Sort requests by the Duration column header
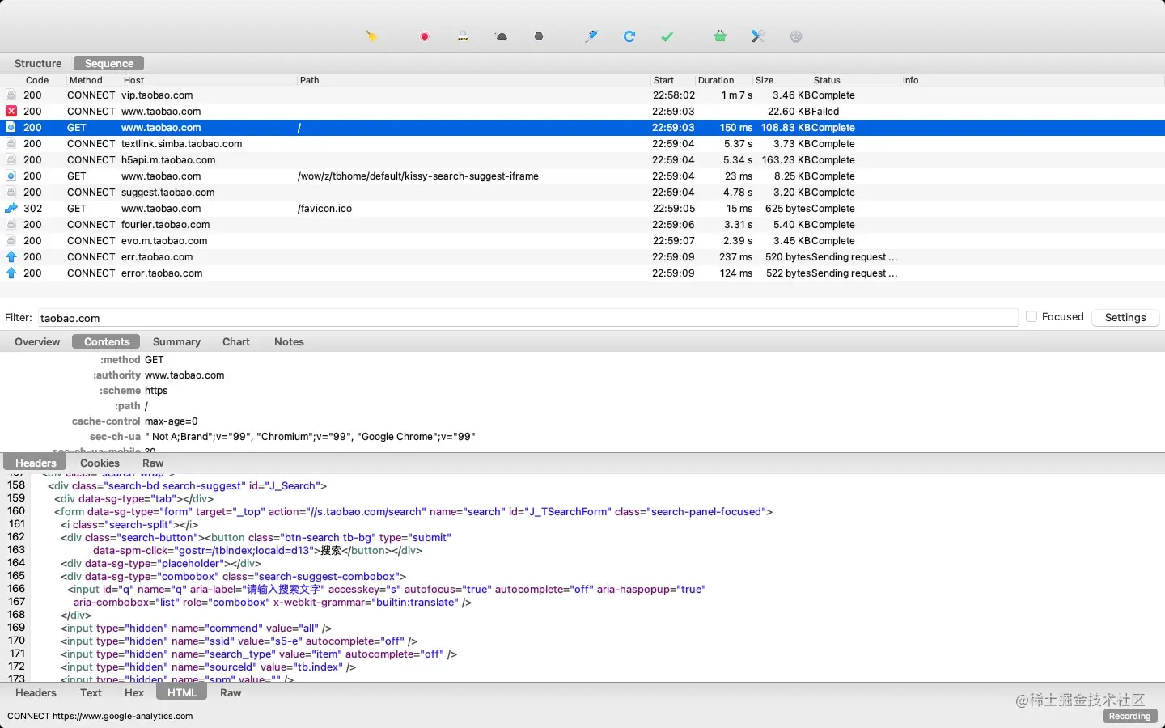Screen dimensions: 1165x728 click(x=716, y=80)
